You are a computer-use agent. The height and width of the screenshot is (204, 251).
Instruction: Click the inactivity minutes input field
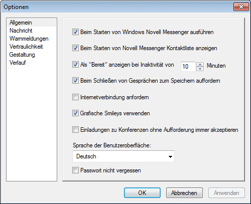[188, 67]
